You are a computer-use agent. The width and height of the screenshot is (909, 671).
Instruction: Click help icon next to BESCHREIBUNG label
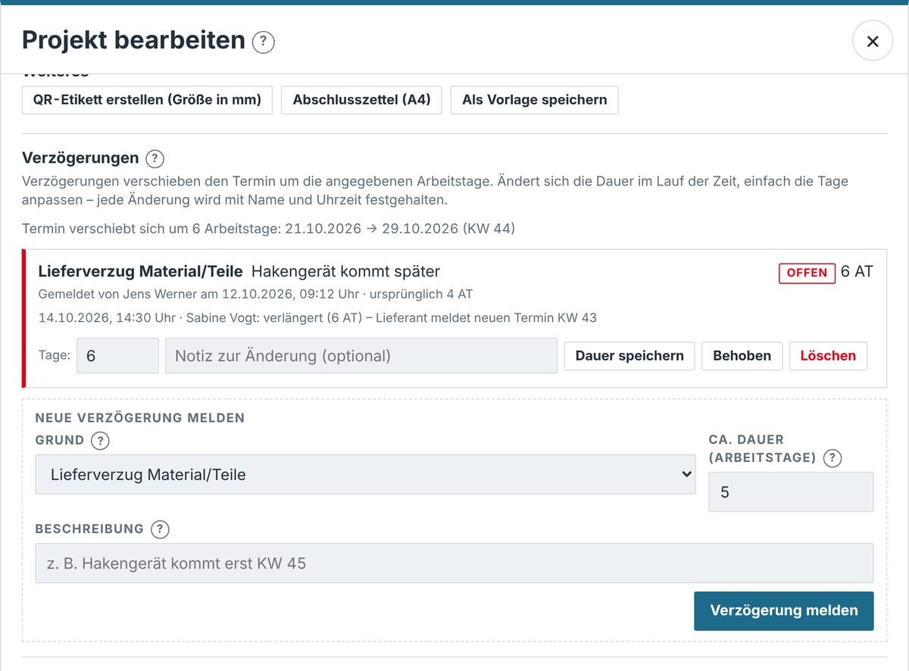click(160, 529)
